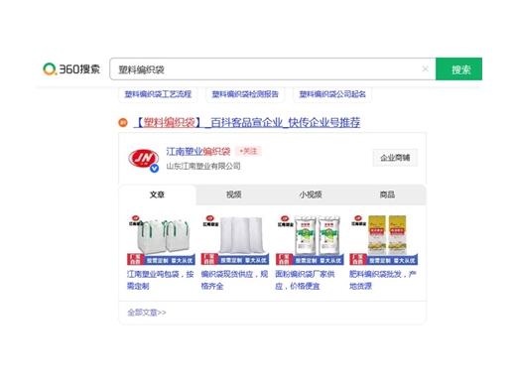Open the flour bags product thumbnail
Viewport: 516px width, 387px height.
coord(310,240)
